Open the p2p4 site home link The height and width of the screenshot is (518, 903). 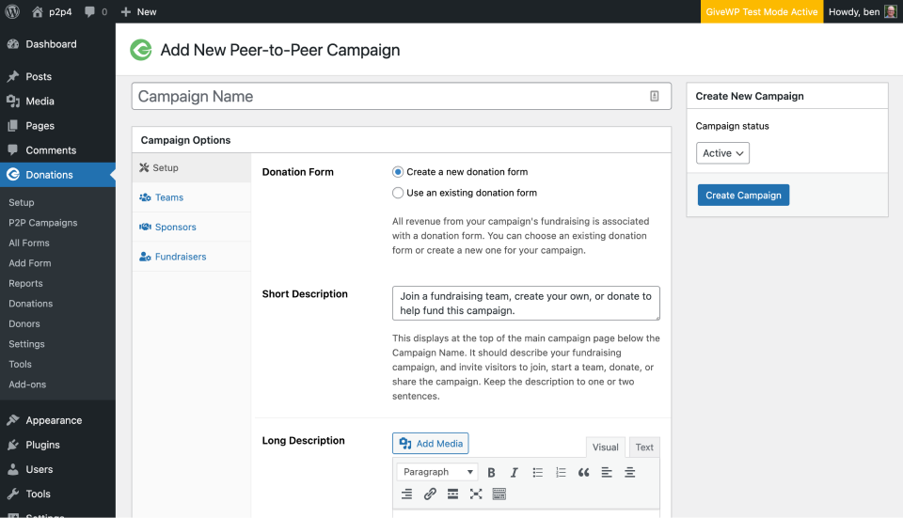click(x=52, y=11)
